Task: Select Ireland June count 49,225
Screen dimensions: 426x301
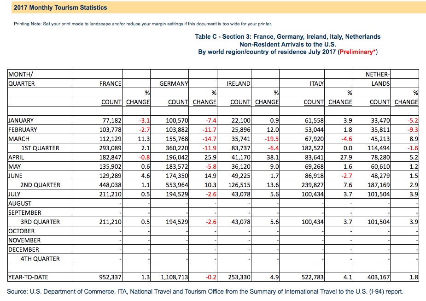Action: coord(241,176)
